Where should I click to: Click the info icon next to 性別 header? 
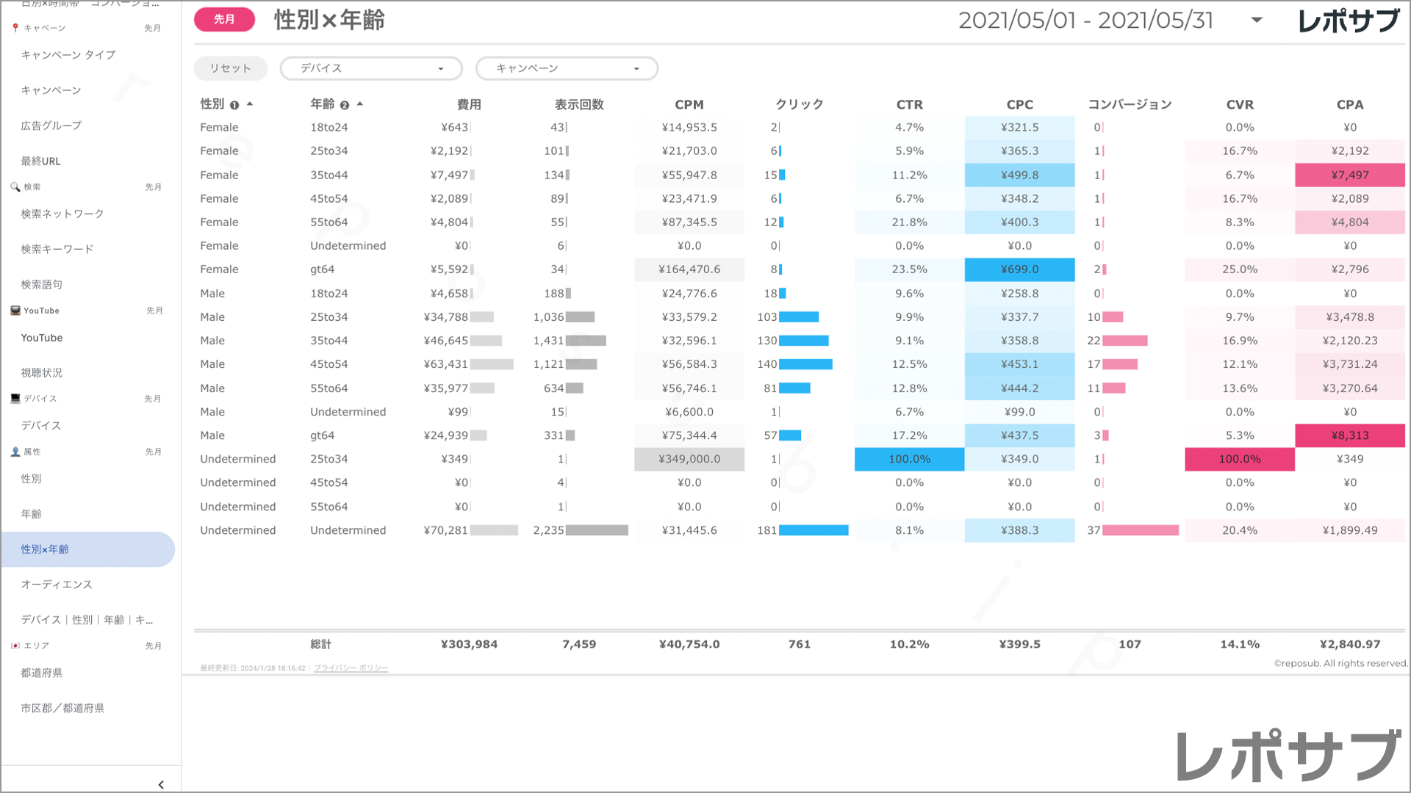(233, 104)
